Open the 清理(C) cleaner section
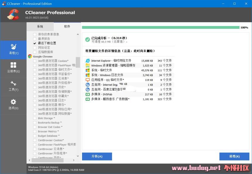The image size is (252, 174). [x=13, y=50]
